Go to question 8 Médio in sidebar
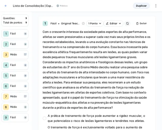Image resolution: width=162 pixels, height=130 pixels. pos(15,107)
